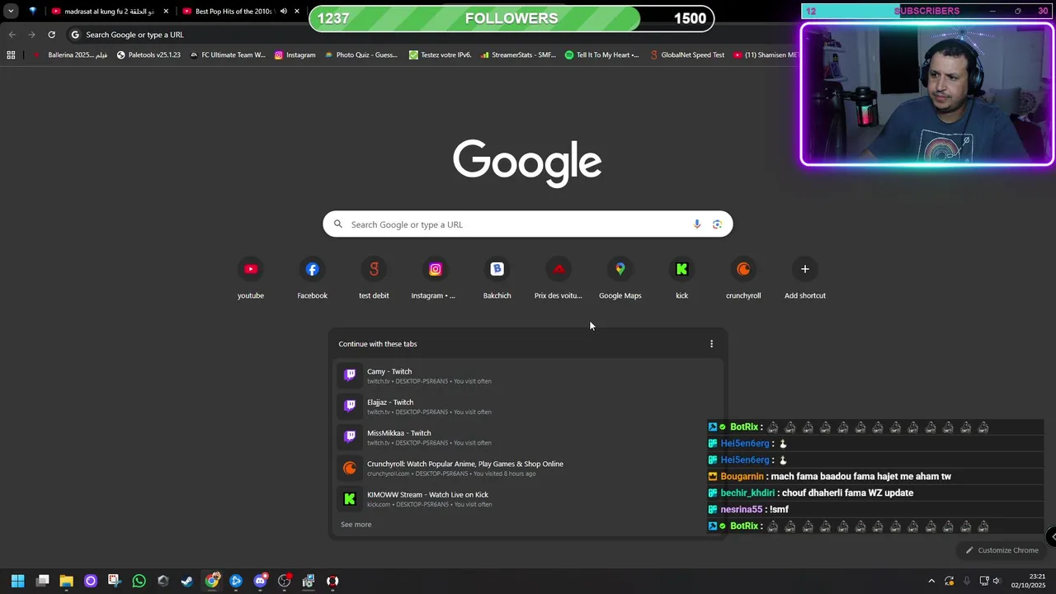Open the test debit shortcut

[374, 279]
